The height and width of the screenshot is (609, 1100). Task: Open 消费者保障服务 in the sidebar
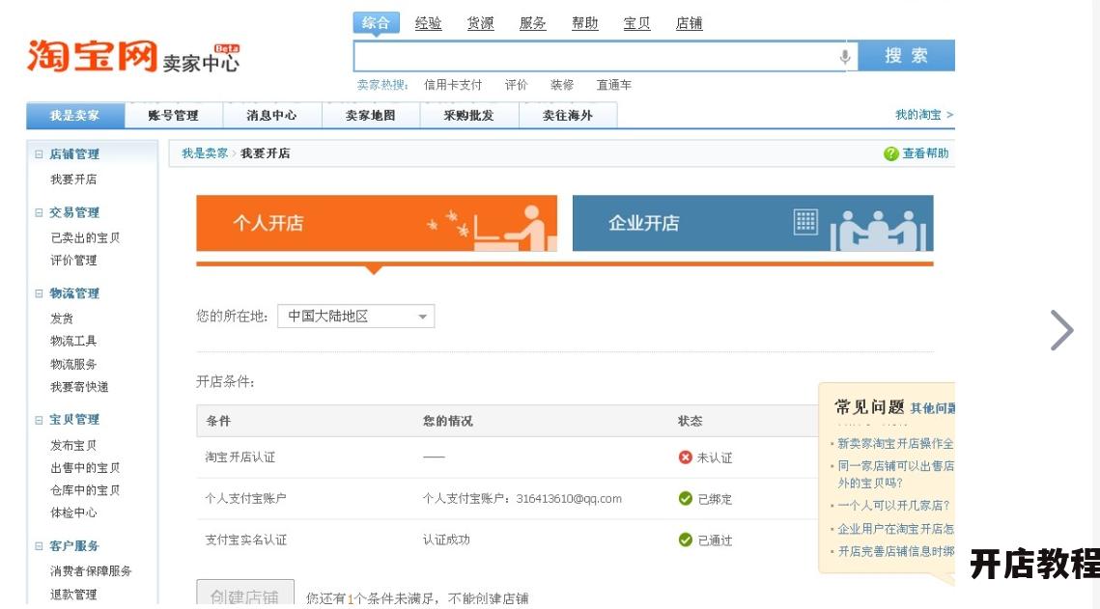click(91, 571)
